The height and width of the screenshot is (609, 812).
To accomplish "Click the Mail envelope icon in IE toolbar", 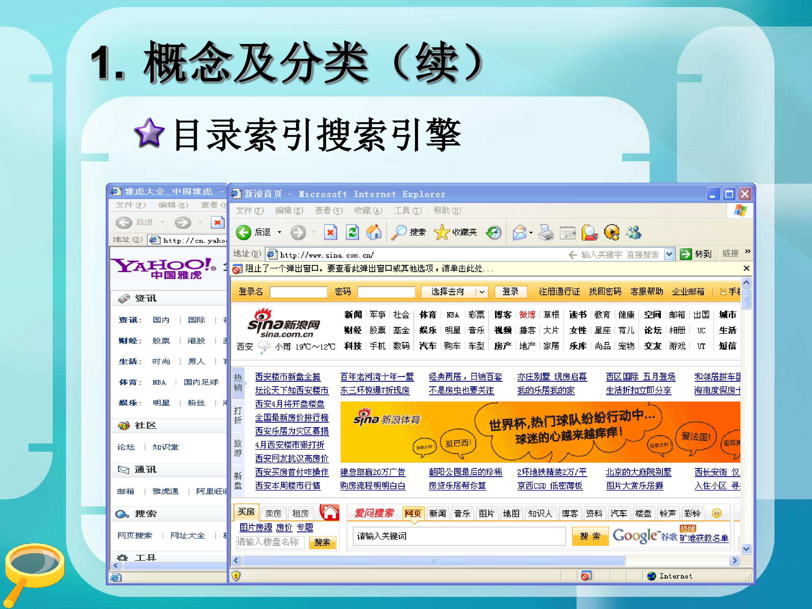I will click(x=519, y=233).
